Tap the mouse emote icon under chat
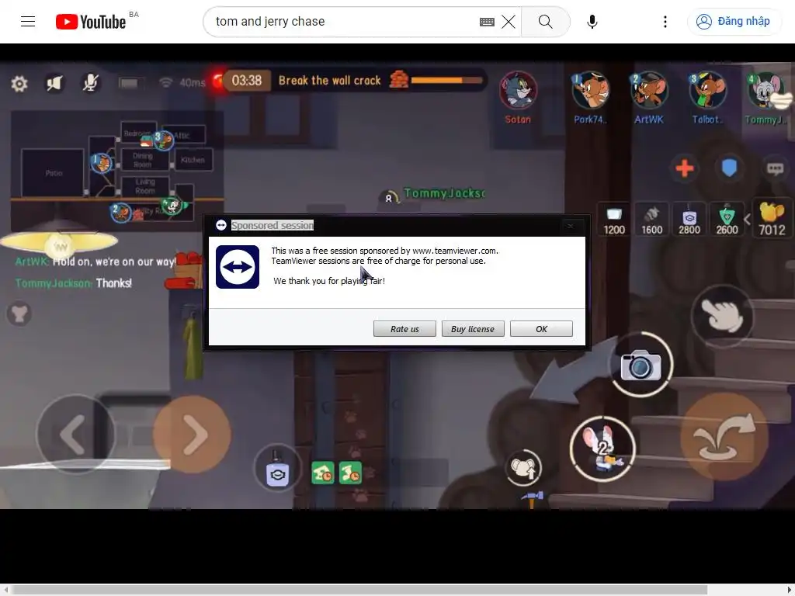Image resolution: width=795 pixels, height=596 pixels. tap(19, 314)
